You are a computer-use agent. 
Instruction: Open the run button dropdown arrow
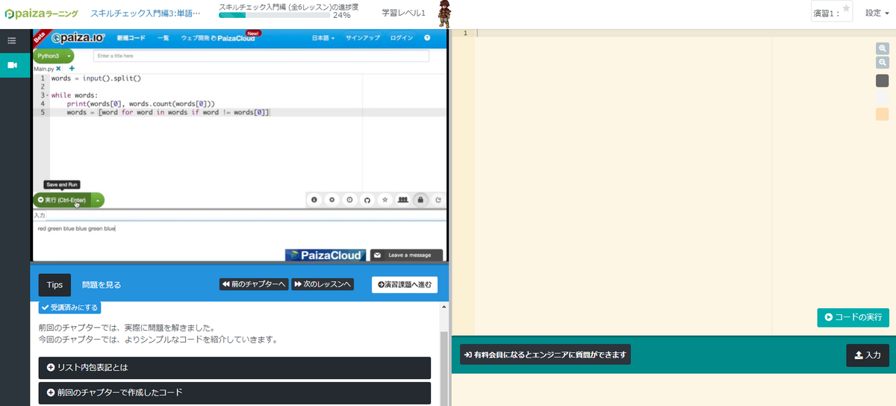pyautogui.click(x=97, y=200)
